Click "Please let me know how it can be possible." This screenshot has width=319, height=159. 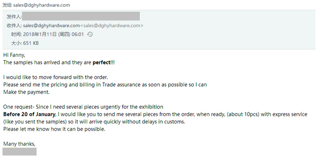pyautogui.click(x=54, y=129)
